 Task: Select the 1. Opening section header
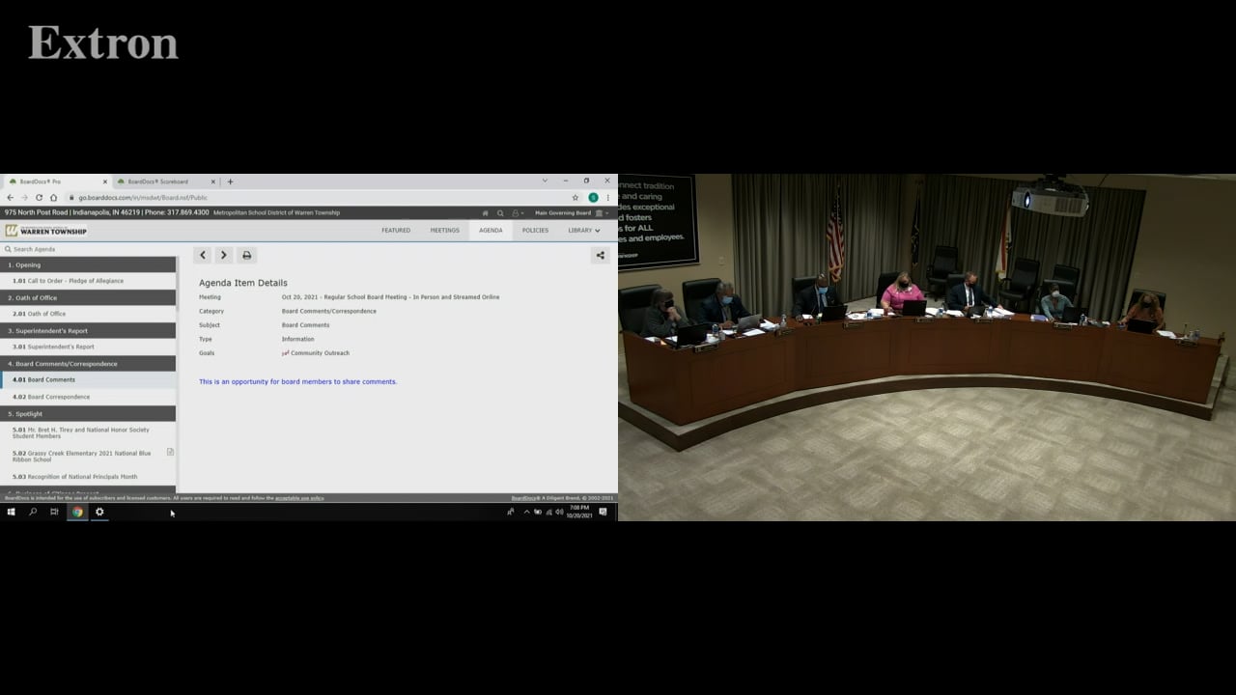(88, 264)
